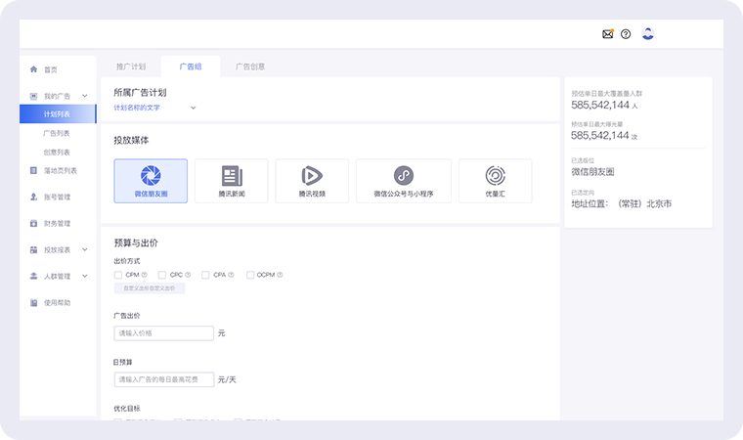Check the CPM bidding checkbox
The height and width of the screenshot is (440, 743).
pos(118,275)
